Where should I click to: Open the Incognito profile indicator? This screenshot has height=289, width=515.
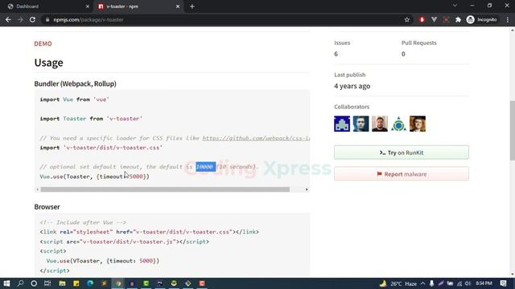pos(481,19)
